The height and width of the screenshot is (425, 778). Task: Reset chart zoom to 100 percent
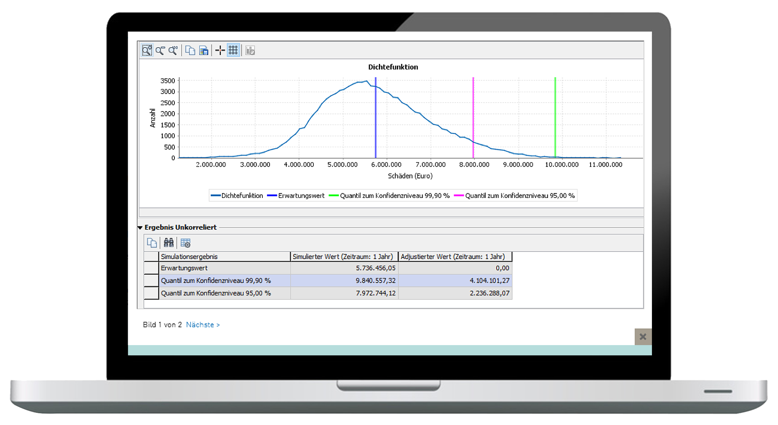click(x=173, y=50)
